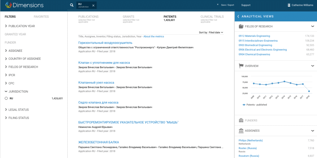Open the Sort by Filed date dropdown
The width and height of the screenshot is (317, 158).
216,32
